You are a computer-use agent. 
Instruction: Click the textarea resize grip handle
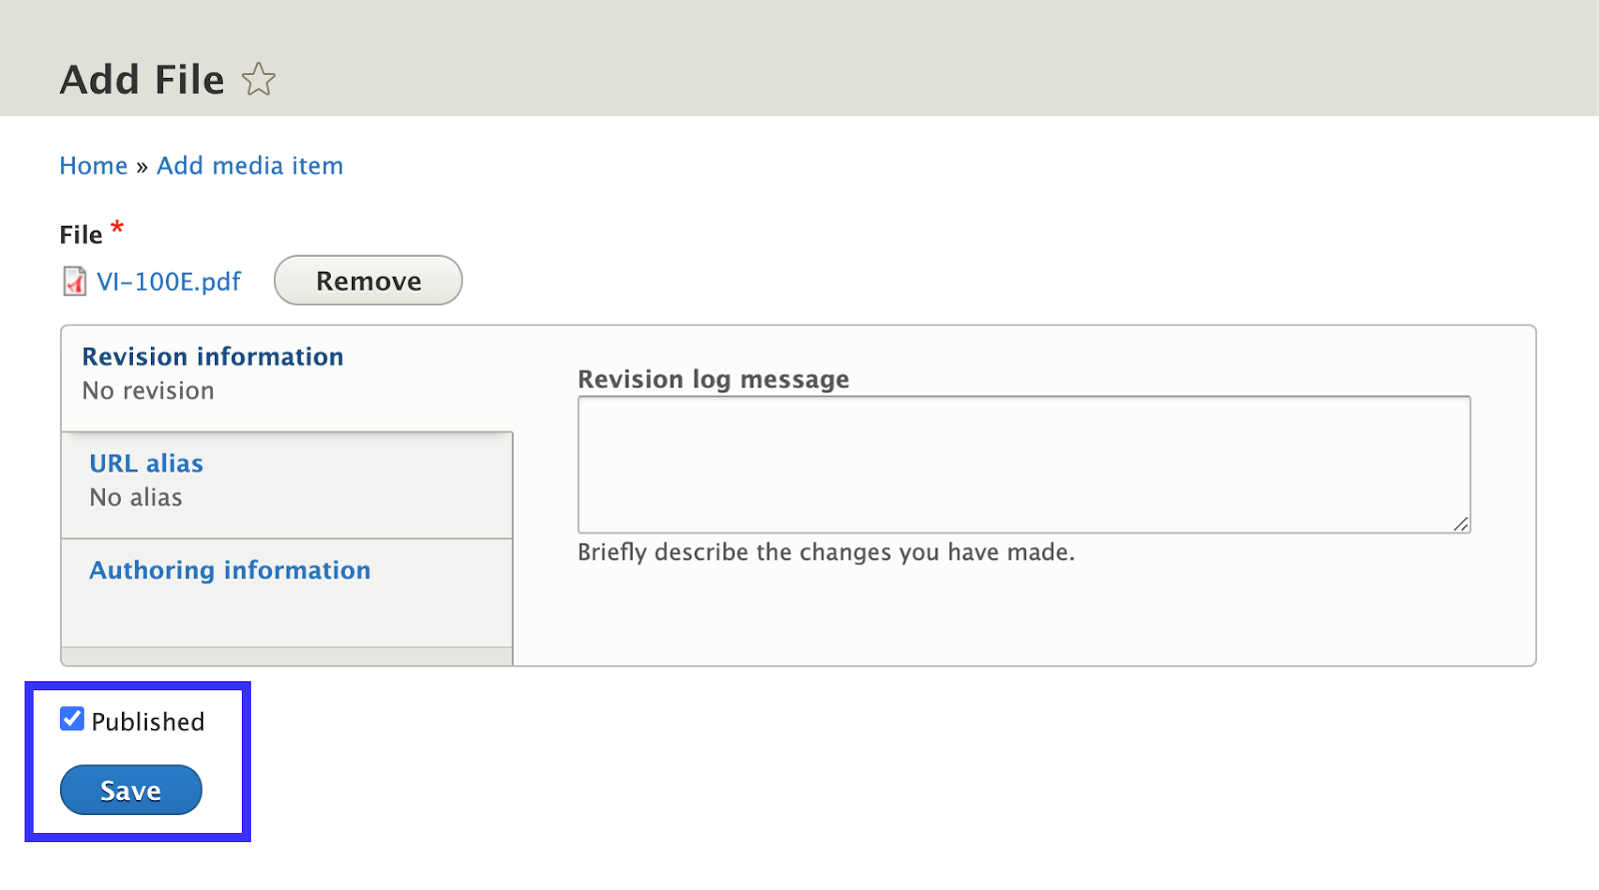click(x=1461, y=523)
